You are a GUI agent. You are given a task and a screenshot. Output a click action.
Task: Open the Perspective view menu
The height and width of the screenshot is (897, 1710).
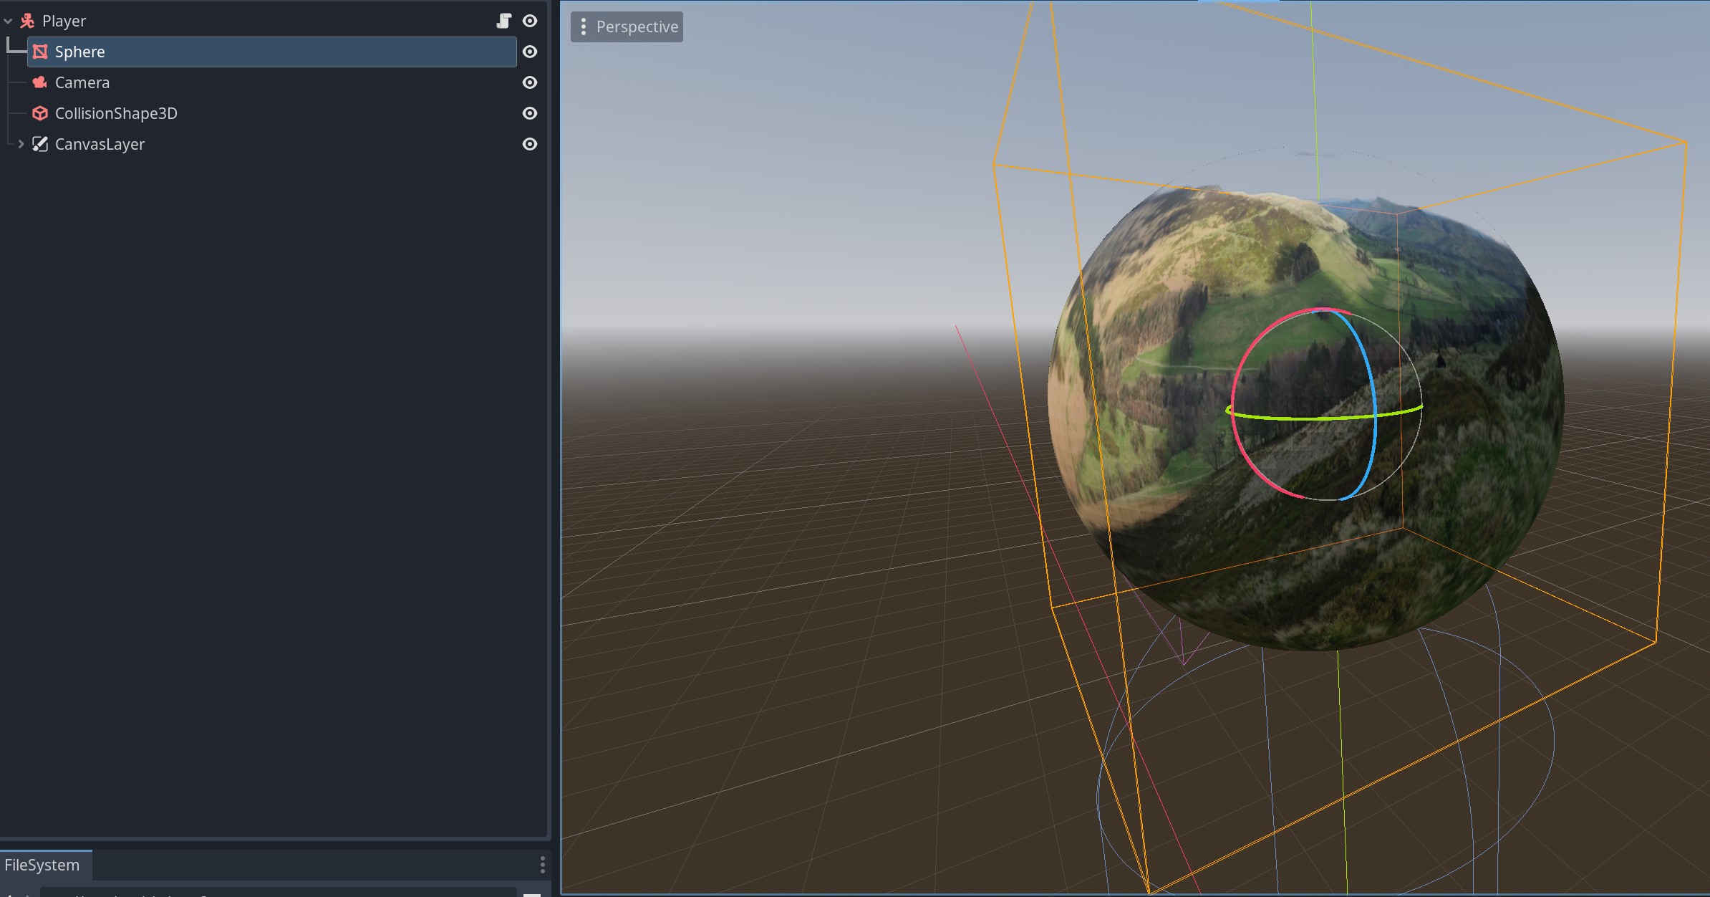coord(627,27)
